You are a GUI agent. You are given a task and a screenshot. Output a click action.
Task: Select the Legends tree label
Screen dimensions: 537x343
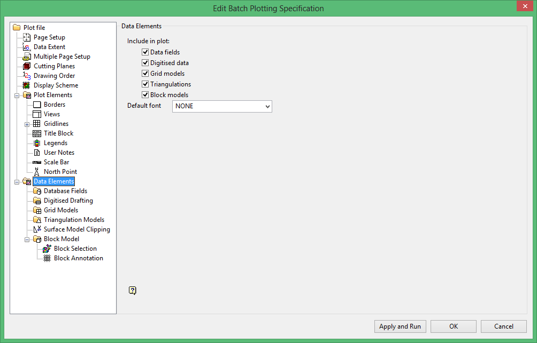click(56, 143)
